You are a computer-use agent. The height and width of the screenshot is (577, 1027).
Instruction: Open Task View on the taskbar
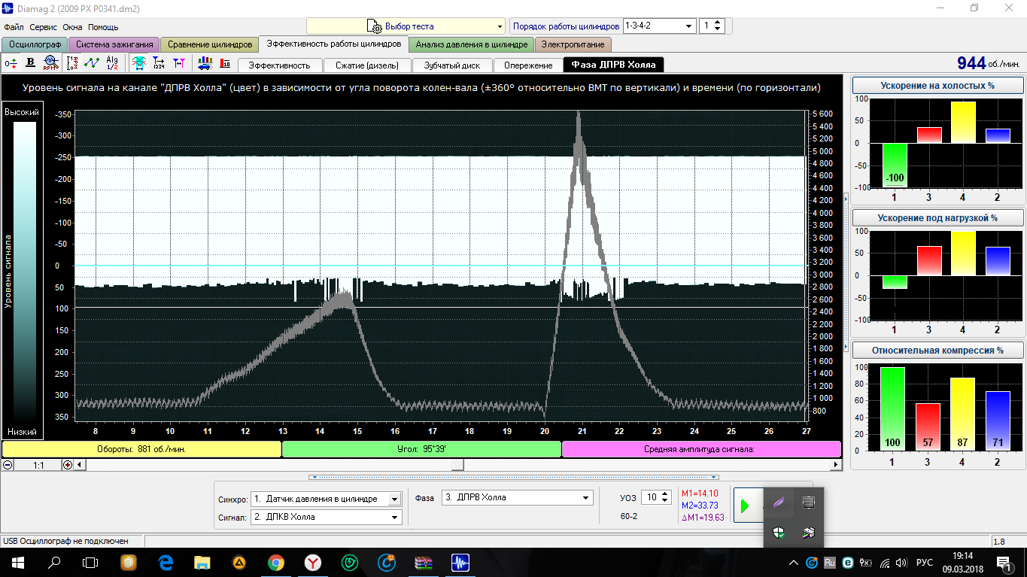(90, 562)
